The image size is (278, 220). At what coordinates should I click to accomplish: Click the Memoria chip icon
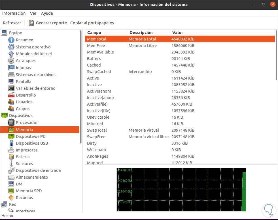tap(11, 130)
